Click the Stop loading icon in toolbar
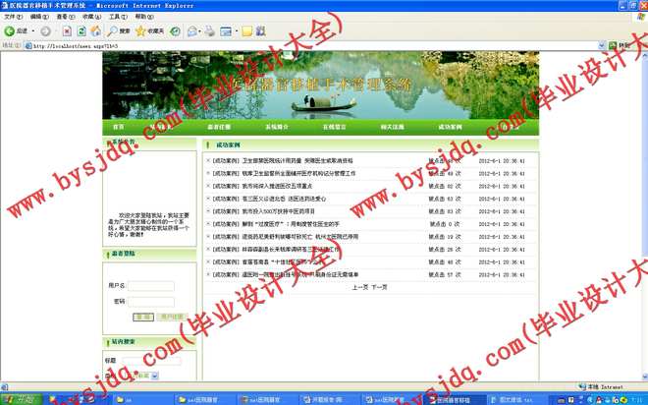 (x=67, y=31)
